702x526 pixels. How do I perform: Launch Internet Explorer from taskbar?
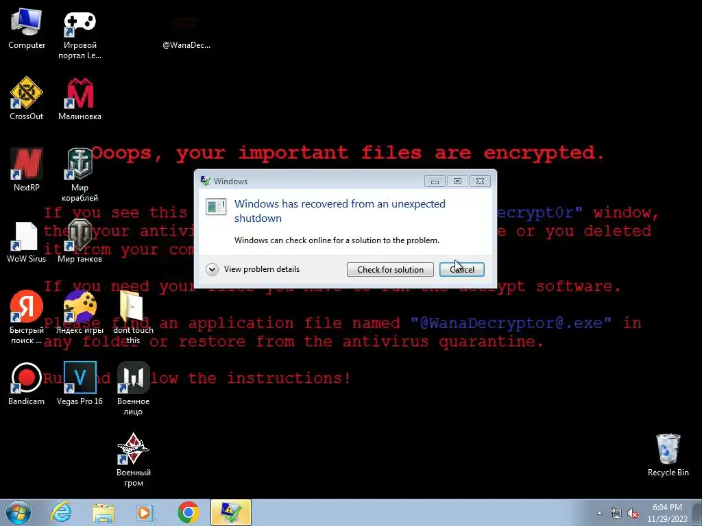tap(61, 512)
